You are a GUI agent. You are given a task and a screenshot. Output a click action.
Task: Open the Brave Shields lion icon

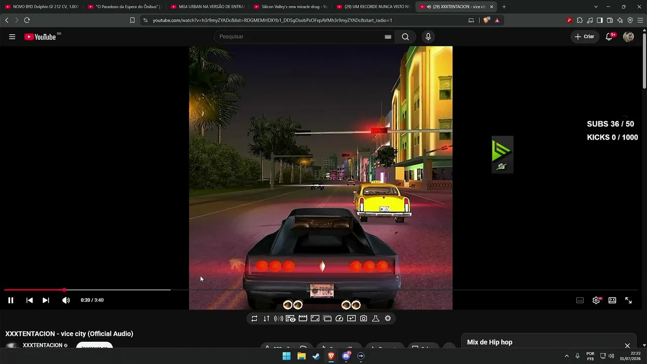click(x=487, y=20)
